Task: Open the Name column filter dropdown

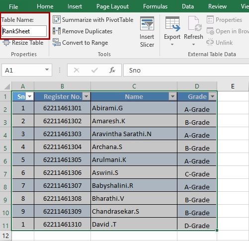Action: point(172,96)
